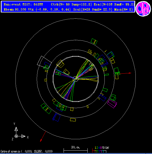Image resolution: width=152 pixels, height=154 pixels.
Task: Click the Centre of screen coordinates text
Action: pos(27,151)
